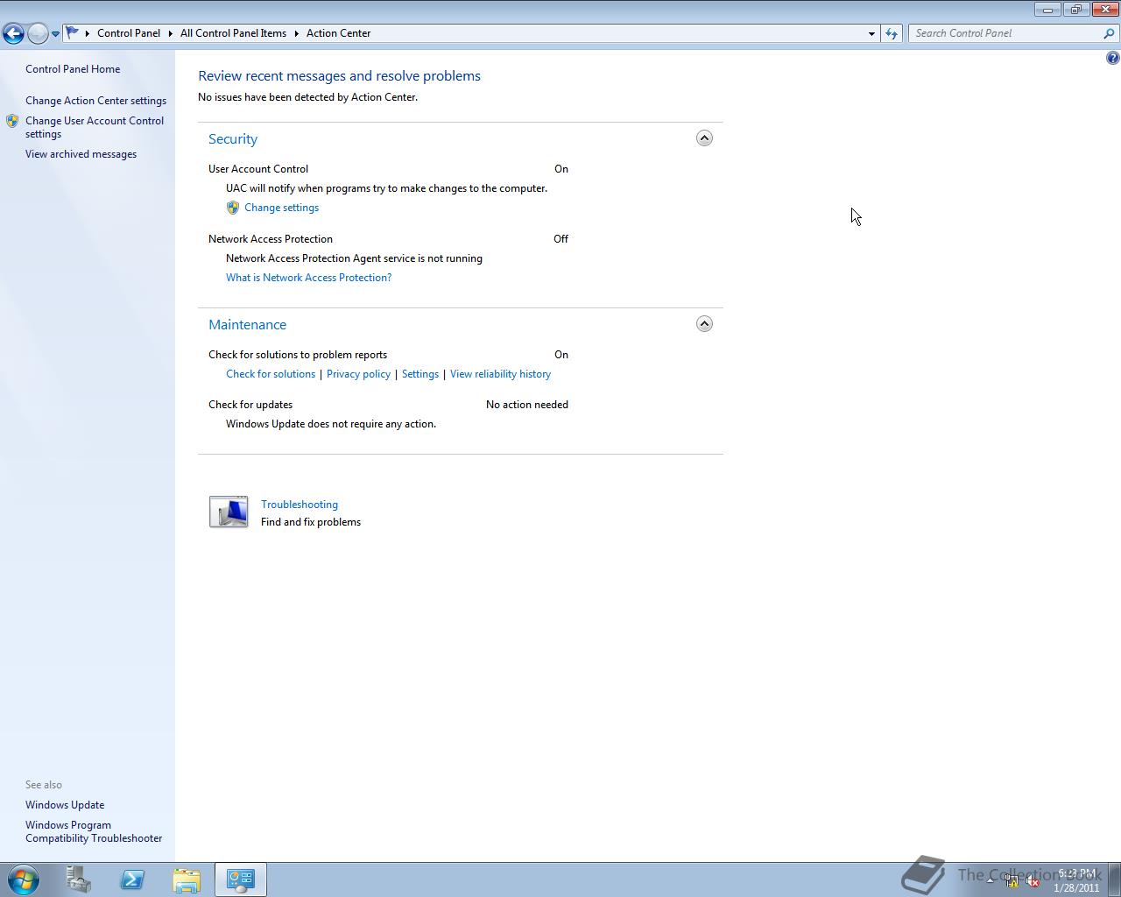Click the Forward navigation arrow button
The height and width of the screenshot is (897, 1121).
pyautogui.click(x=38, y=33)
